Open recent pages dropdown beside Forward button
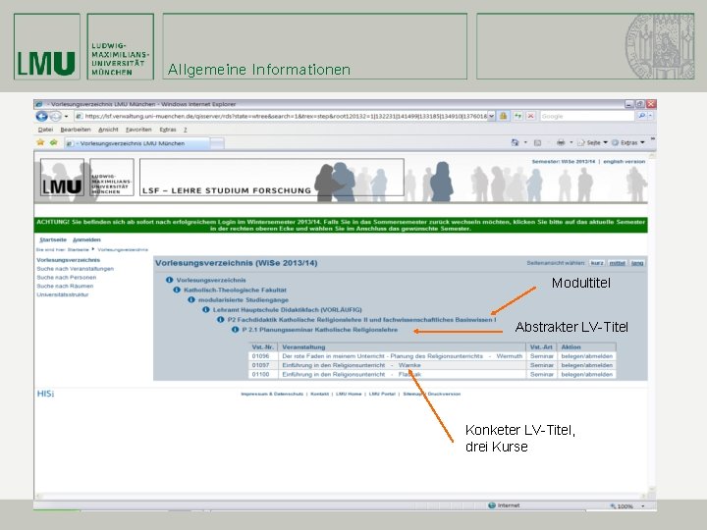This screenshot has height=530, width=707. point(67,116)
